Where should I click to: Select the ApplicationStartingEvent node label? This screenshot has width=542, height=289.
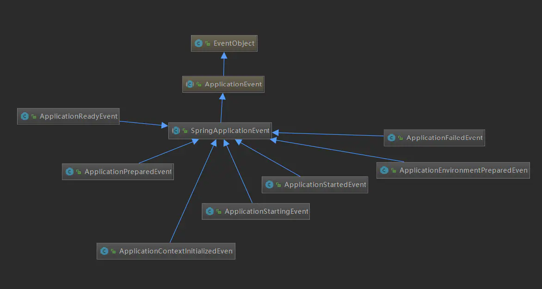[266, 211]
